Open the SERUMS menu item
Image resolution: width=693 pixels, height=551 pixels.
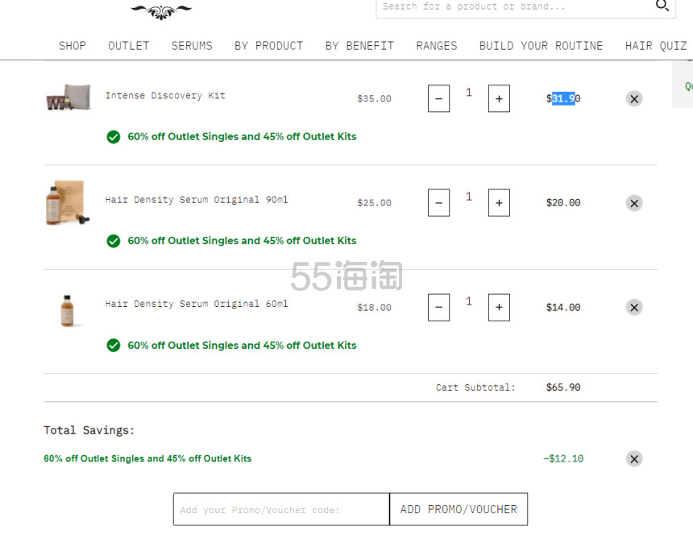pyautogui.click(x=192, y=46)
